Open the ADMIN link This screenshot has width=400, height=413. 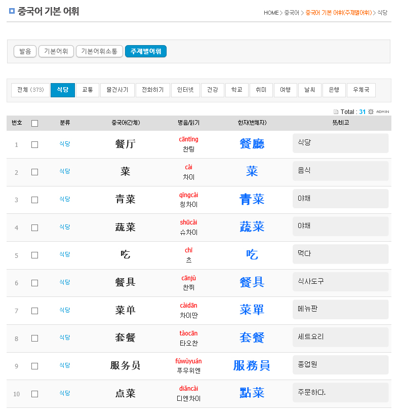coord(383,111)
